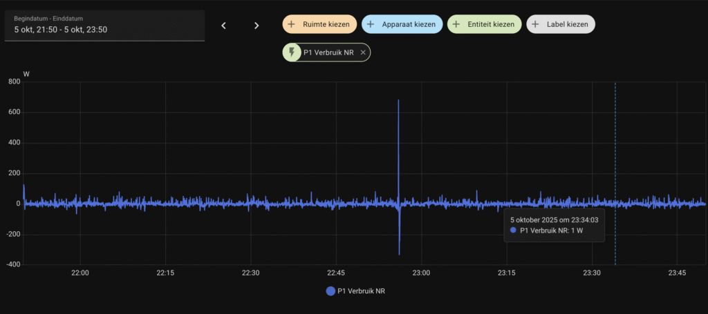The width and height of the screenshot is (708, 314).
Task: Click the 800 value on the W axis
Action: [x=14, y=82]
